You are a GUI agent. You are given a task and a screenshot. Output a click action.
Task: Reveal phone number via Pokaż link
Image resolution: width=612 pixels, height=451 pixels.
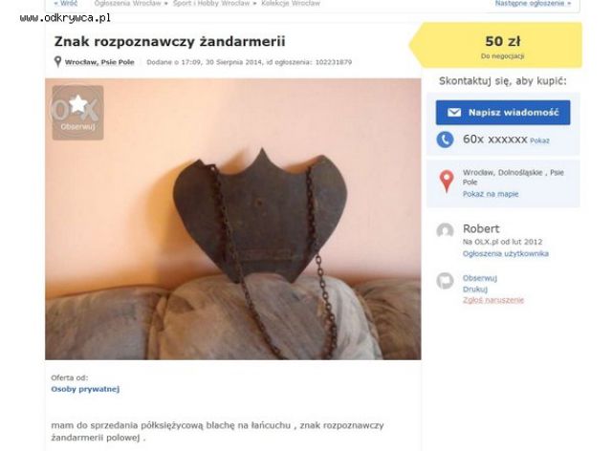click(x=539, y=140)
